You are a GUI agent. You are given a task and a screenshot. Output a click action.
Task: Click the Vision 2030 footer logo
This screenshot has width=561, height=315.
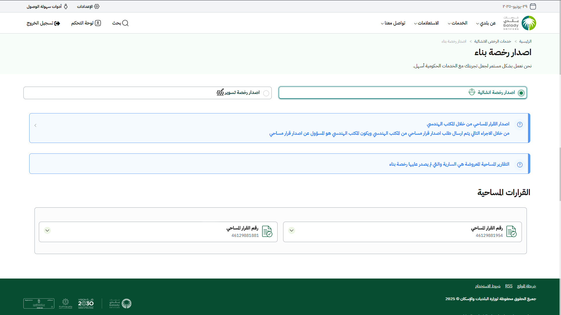pyautogui.click(x=86, y=303)
